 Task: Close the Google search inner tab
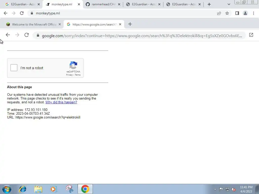120,25
